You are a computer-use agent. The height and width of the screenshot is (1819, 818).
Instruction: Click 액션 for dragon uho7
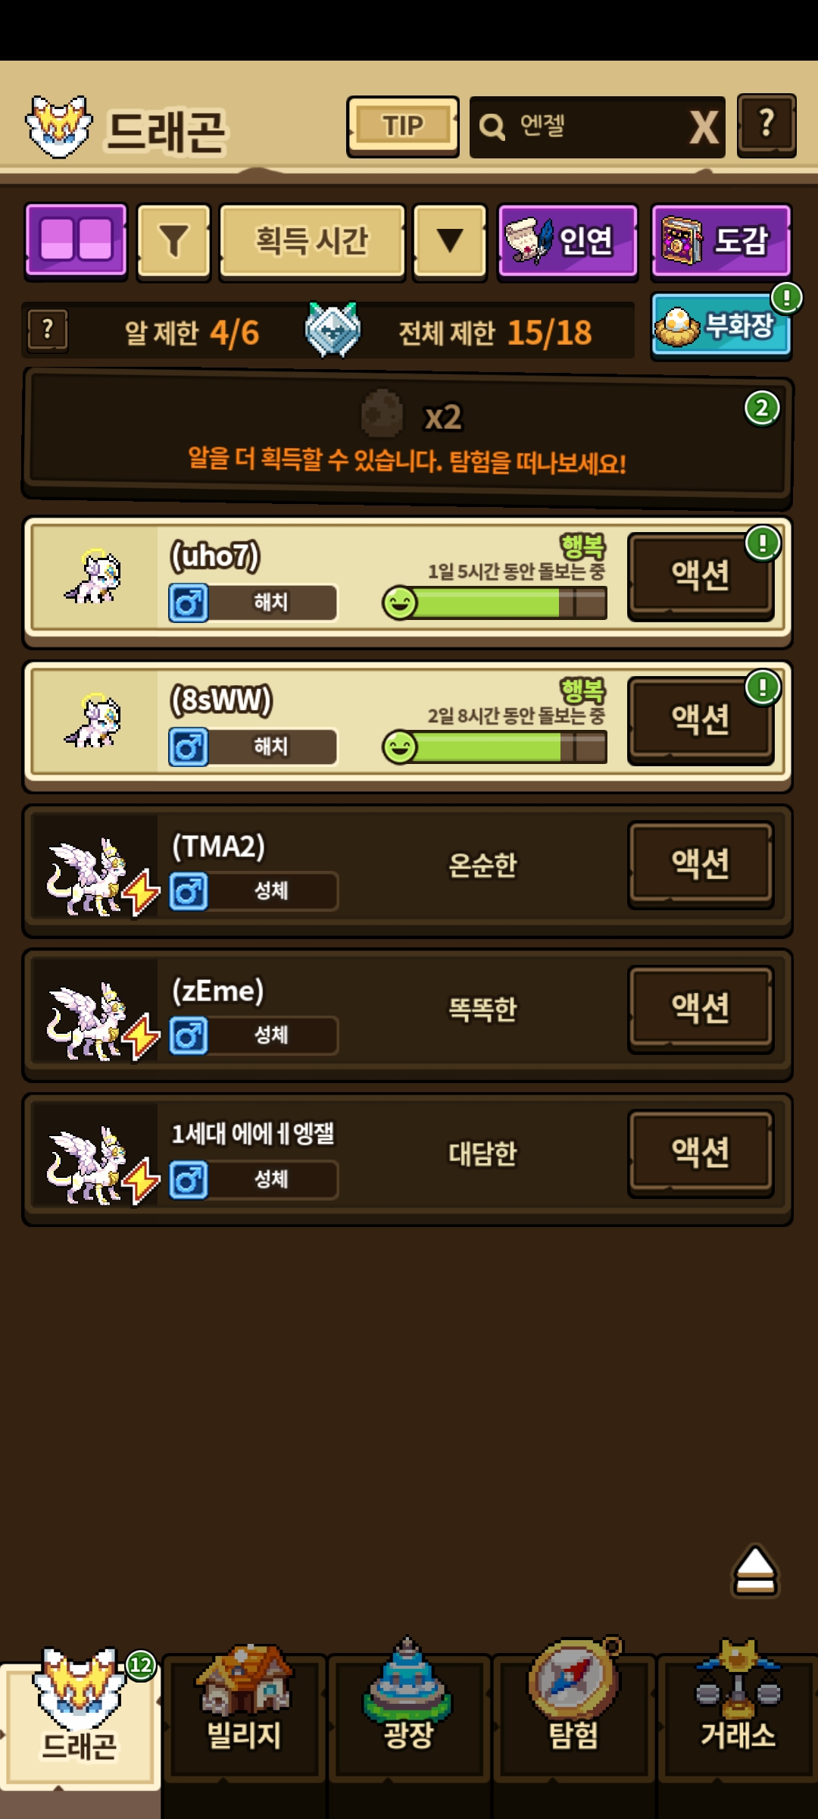point(701,575)
